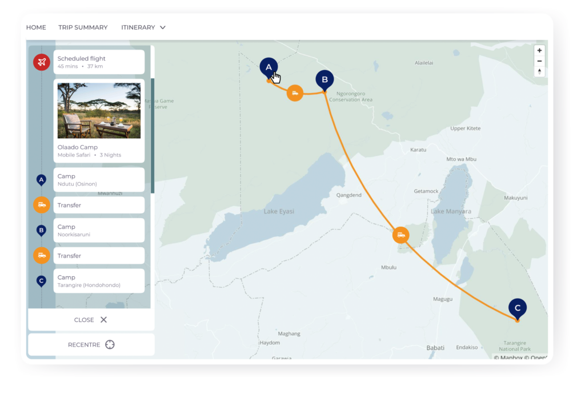Click the red scheduled flight plane icon
The width and height of the screenshot is (585, 394).
[x=41, y=62]
